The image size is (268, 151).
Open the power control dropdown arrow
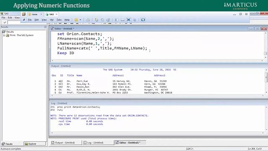pyautogui.click(x=80, y=20)
